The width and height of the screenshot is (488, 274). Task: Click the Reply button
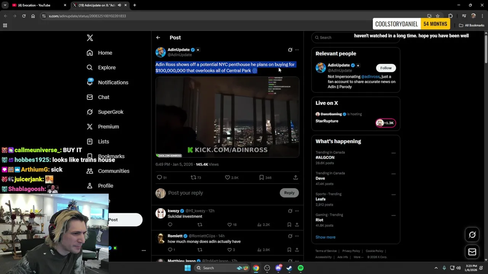(289, 193)
